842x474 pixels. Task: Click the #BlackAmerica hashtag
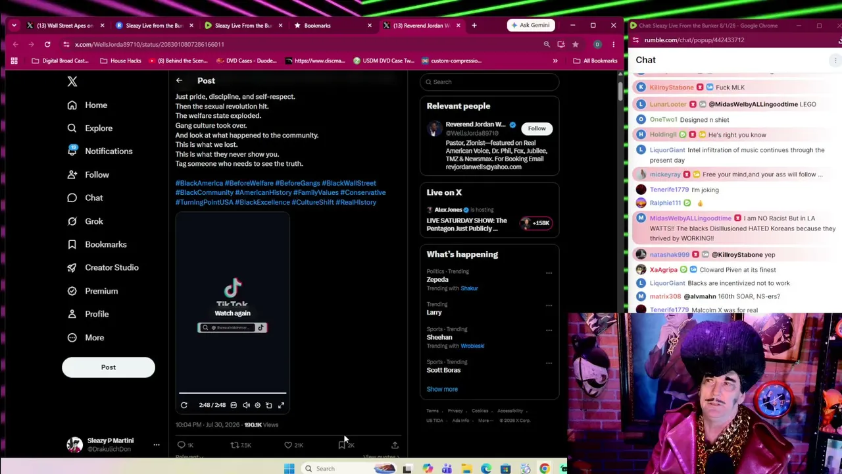coord(199,183)
